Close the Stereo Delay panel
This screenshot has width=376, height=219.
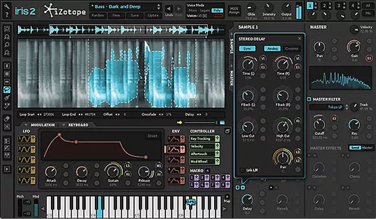point(300,39)
